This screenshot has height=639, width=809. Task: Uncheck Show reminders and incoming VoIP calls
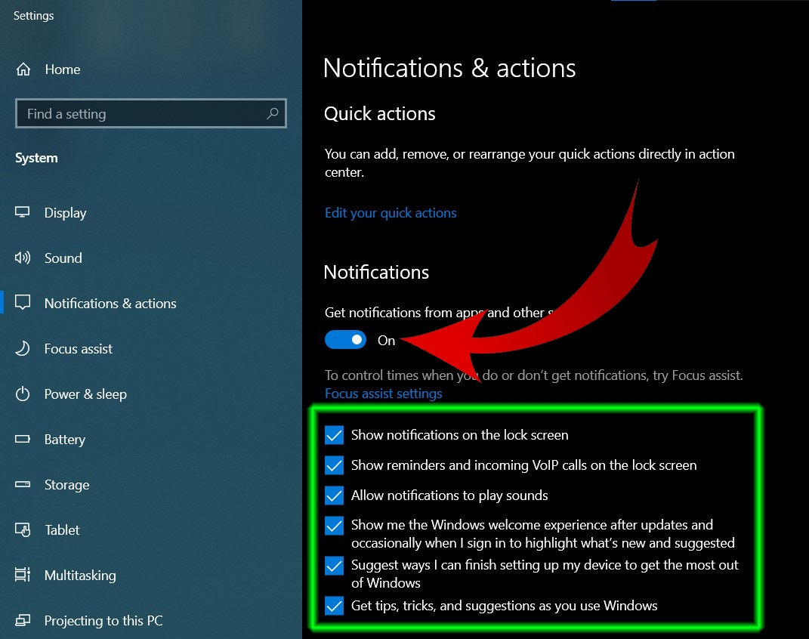click(x=335, y=465)
